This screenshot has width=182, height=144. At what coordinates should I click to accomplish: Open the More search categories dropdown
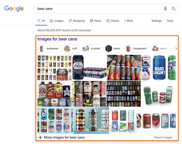pos(129,21)
